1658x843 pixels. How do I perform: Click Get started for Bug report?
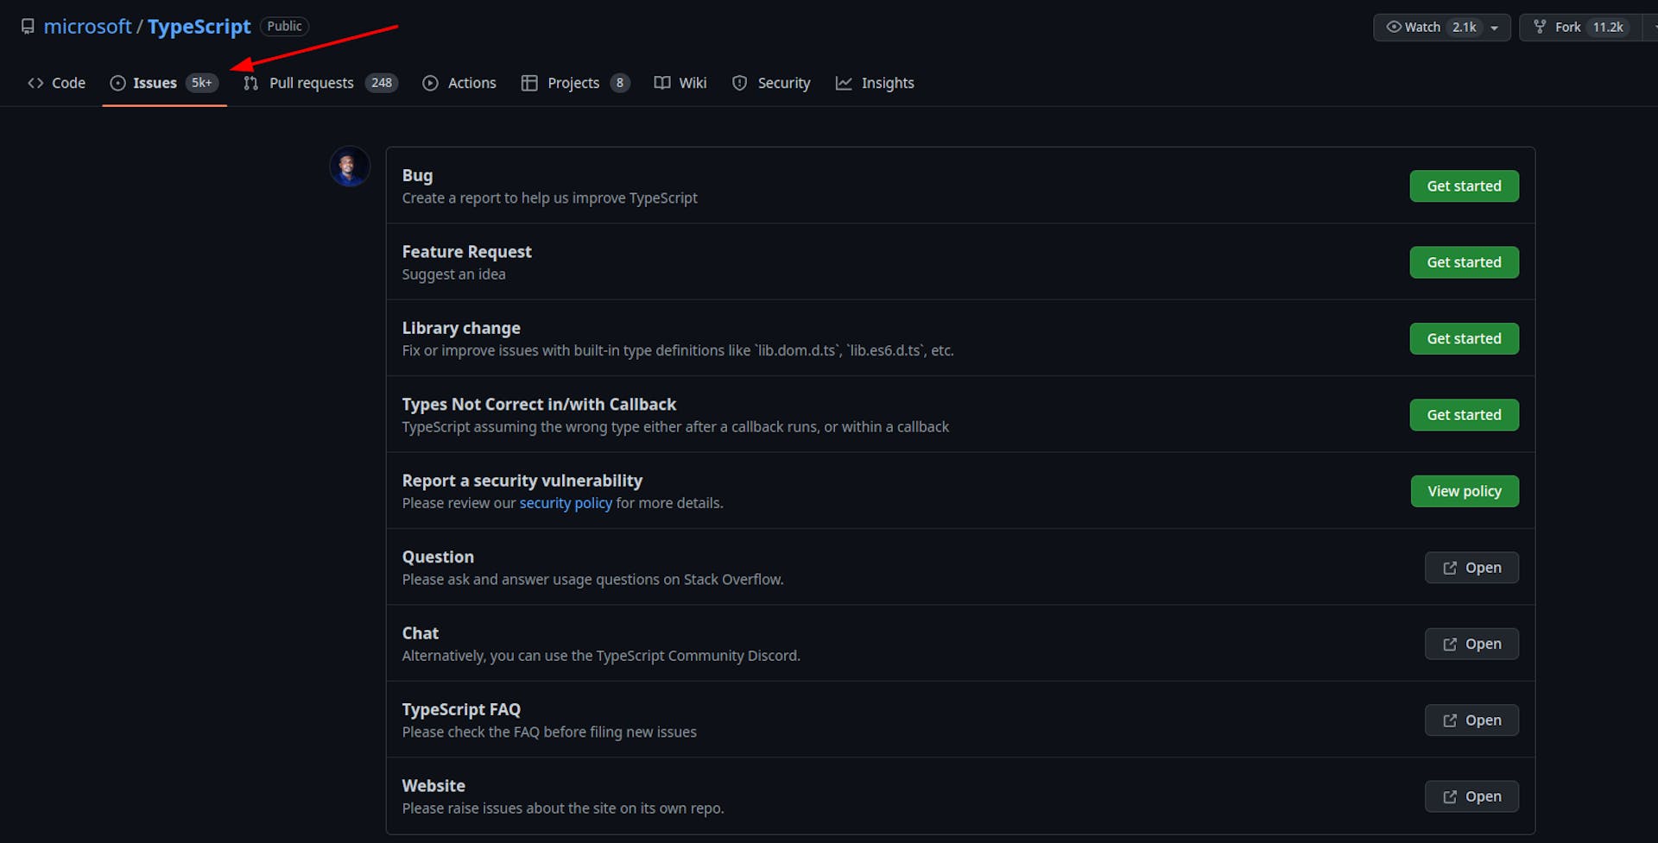pos(1464,186)
